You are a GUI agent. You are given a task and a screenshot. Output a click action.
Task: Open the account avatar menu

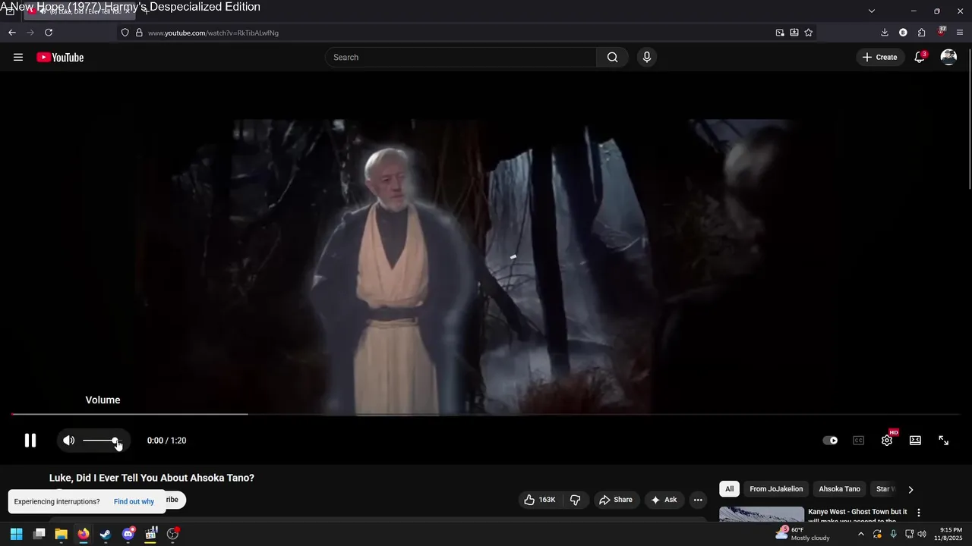click(x=948, y=58)
